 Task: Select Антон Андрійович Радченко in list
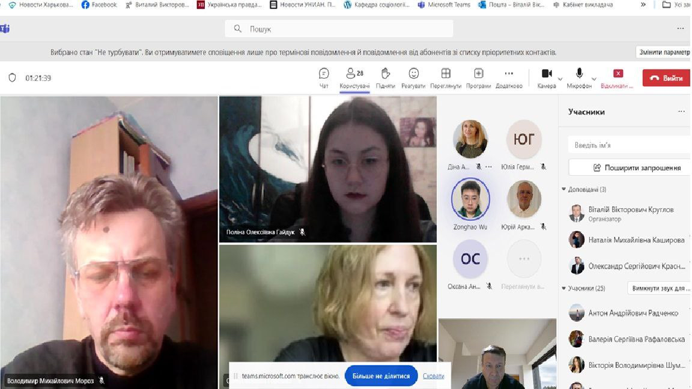click(626, 313)
